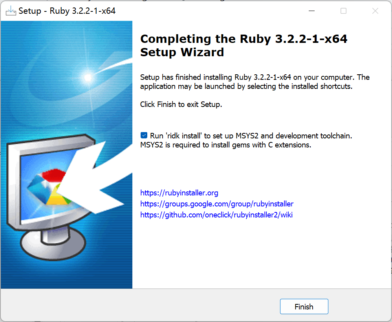Screen dimensions: 392x322
Task: Open the GitHub rubyinstaller2 wiki link
Action: tap(216, 215)
